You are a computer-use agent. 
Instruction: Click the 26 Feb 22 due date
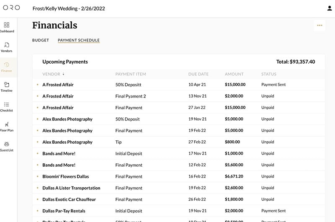[197, 199]
